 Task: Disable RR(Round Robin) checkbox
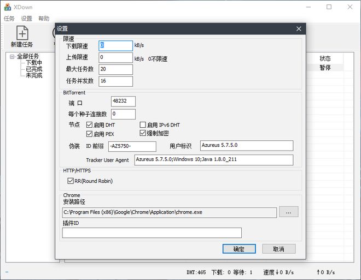tap(71, 181)
